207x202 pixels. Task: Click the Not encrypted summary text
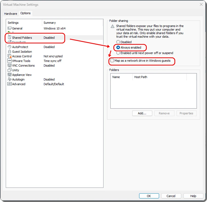(53, 56)
